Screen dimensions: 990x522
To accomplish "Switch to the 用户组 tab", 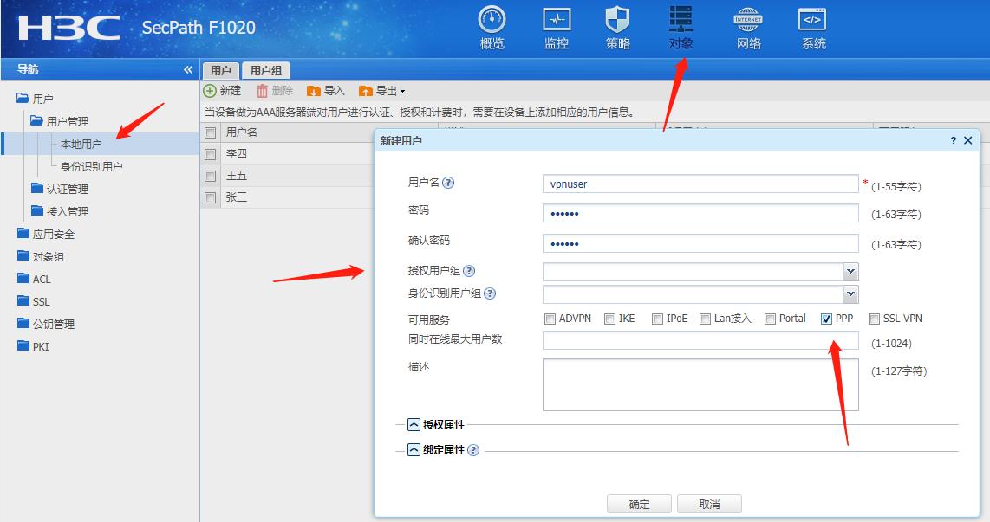I will 264,70.
